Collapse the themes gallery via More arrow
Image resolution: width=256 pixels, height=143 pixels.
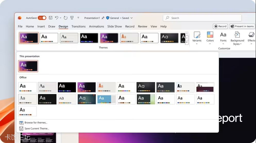click(x=187, y=42)
